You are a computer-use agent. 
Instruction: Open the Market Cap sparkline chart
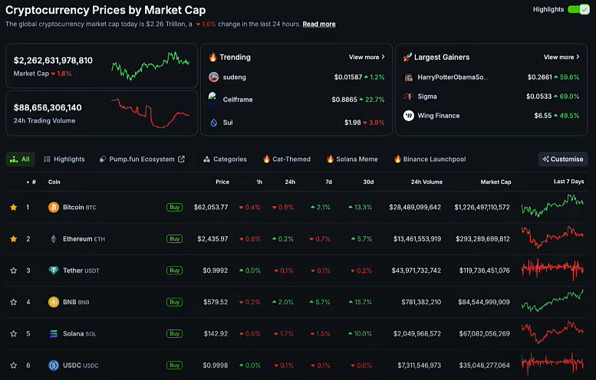click(x=150, y=66)
